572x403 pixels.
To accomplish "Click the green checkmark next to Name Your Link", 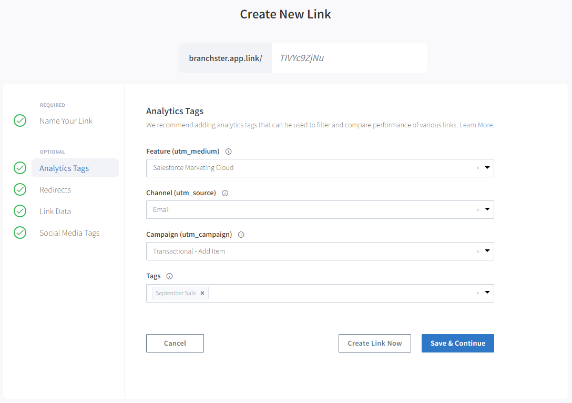I will point(20,120).
